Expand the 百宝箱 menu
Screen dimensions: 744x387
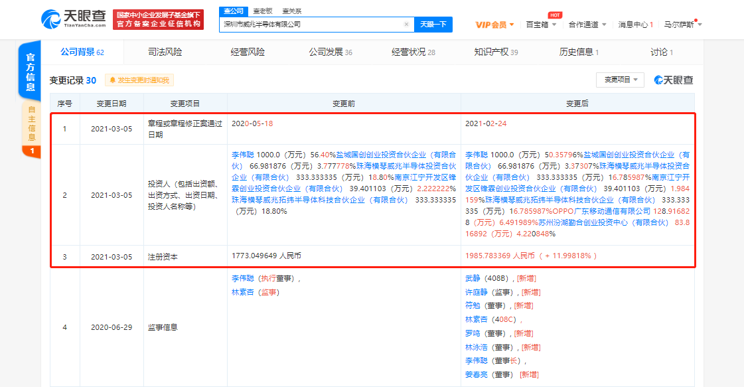click(541, 25)
